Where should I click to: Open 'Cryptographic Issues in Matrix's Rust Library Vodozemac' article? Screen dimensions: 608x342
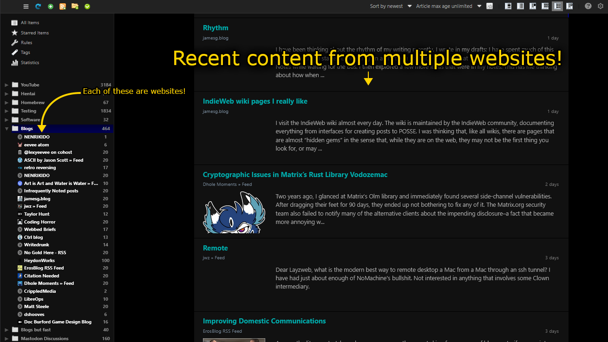pyautogui.click(x=295, y=175)
